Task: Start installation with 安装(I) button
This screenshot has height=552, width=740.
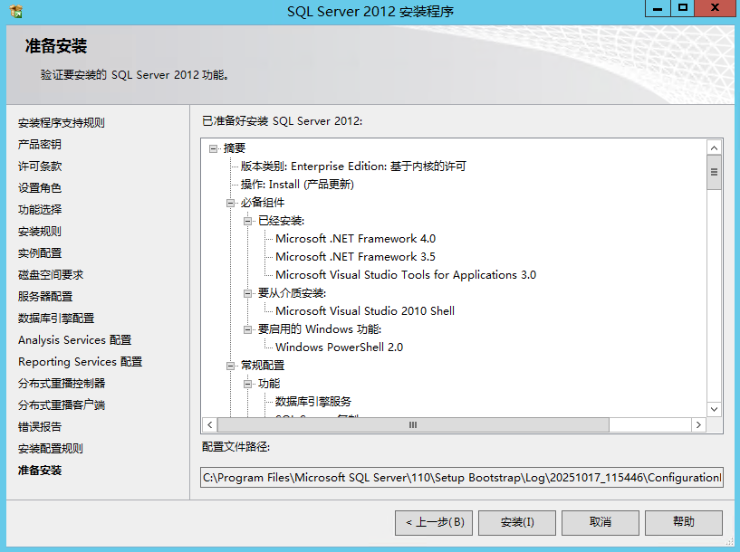Action: 517,522
